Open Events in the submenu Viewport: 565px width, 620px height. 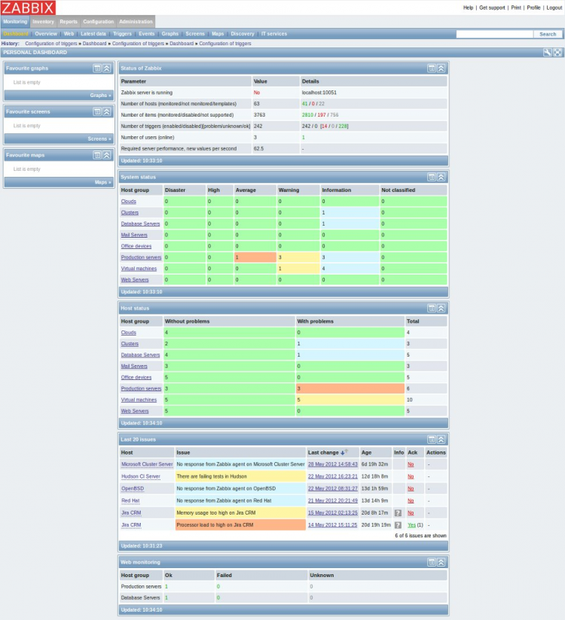[x=146, y=34]
